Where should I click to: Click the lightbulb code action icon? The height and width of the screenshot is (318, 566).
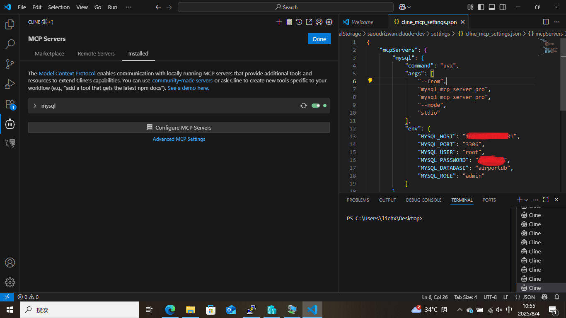coord(370,81)
